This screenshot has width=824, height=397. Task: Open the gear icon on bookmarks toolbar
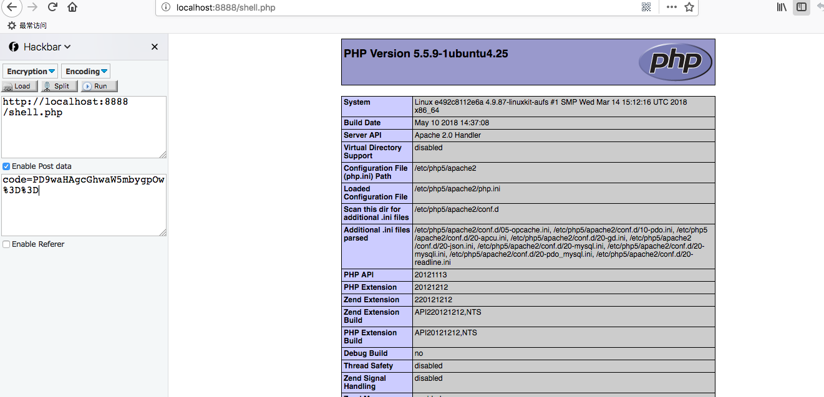(11, 26)
